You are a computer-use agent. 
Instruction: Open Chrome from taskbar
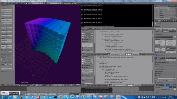61,97
